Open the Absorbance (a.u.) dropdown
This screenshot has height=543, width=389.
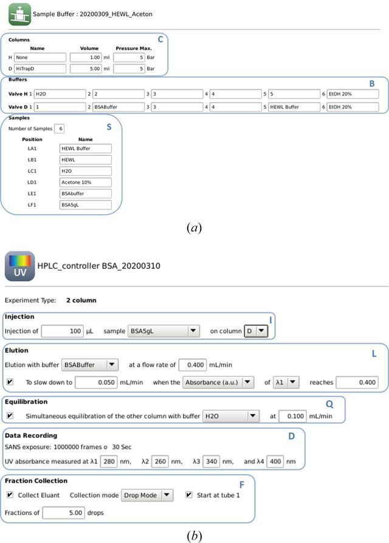pyautogui.click(x=218, y=382)
